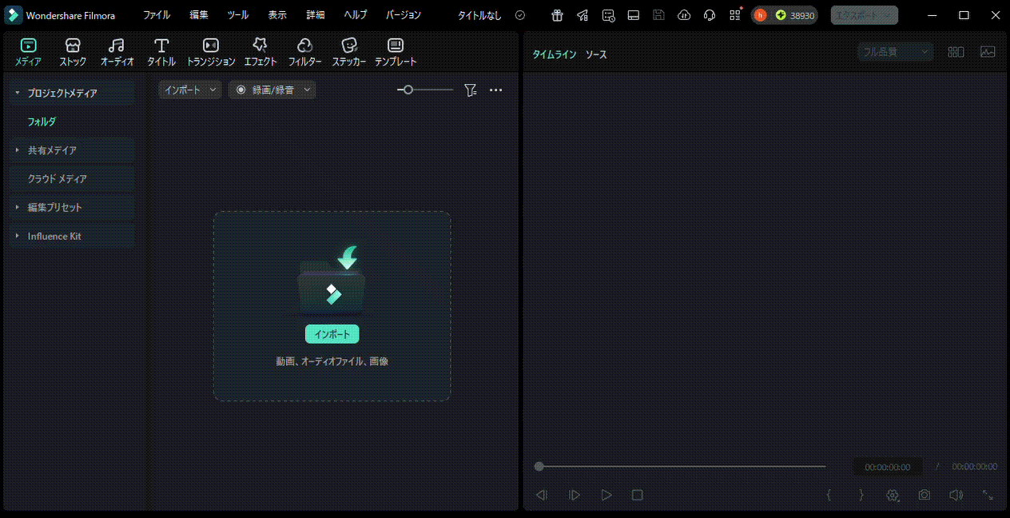Select the Effects tool icon
The image size is (1010, 518).
pos(260,46)
